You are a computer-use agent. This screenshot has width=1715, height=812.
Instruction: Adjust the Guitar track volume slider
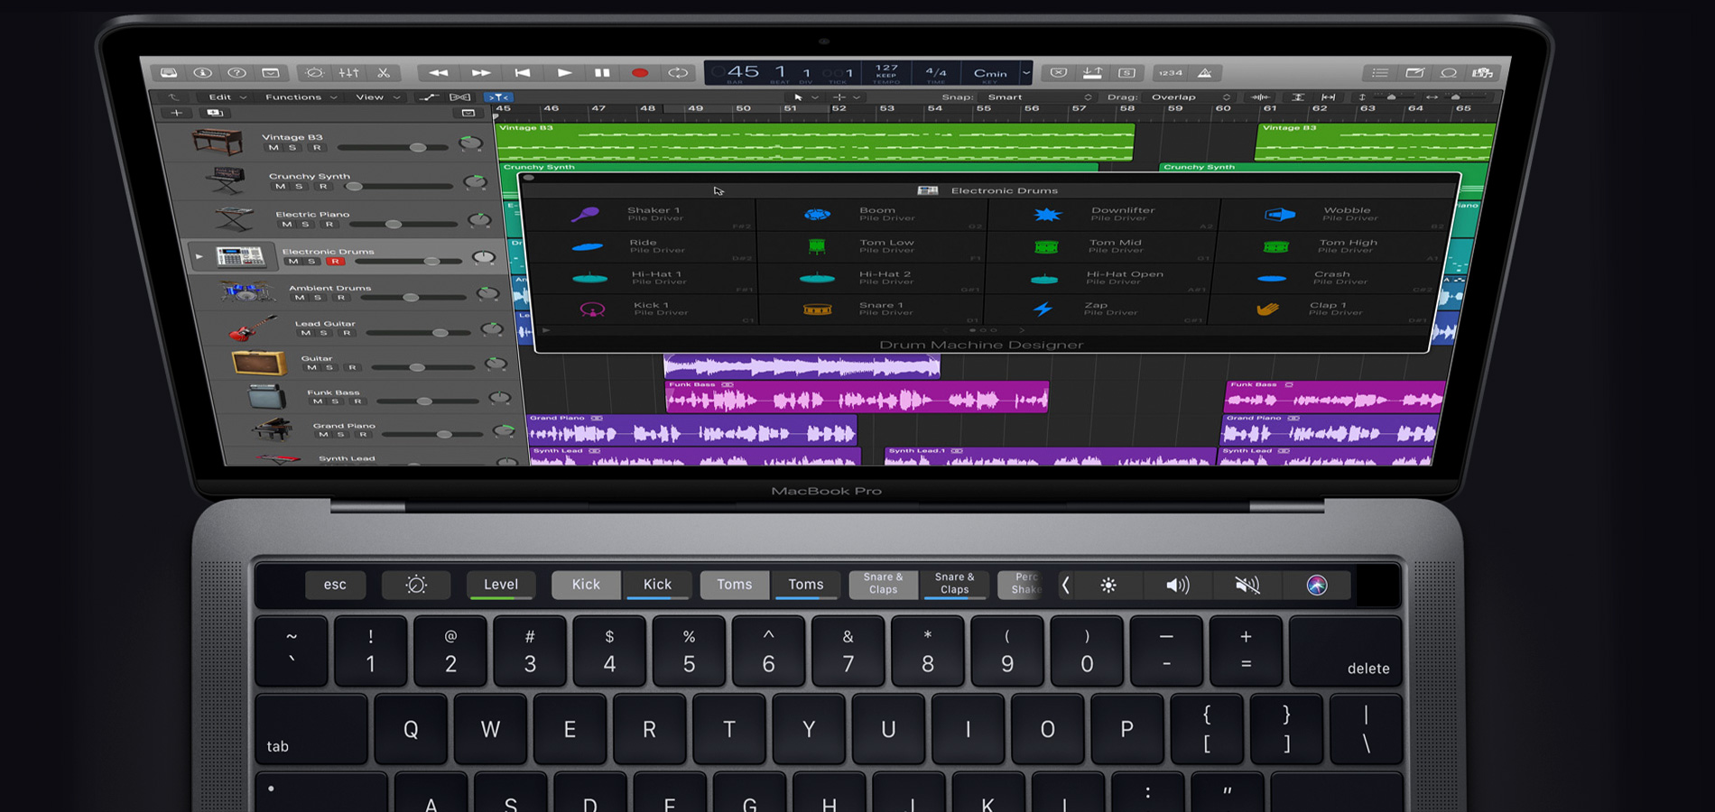click(x=423, y=367)
